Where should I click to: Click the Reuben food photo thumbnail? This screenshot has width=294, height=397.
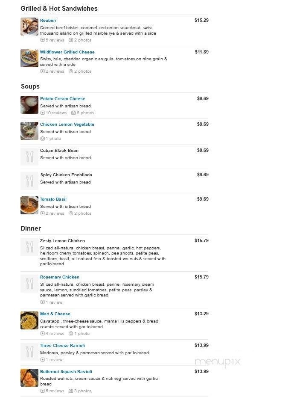click(29, 26)
